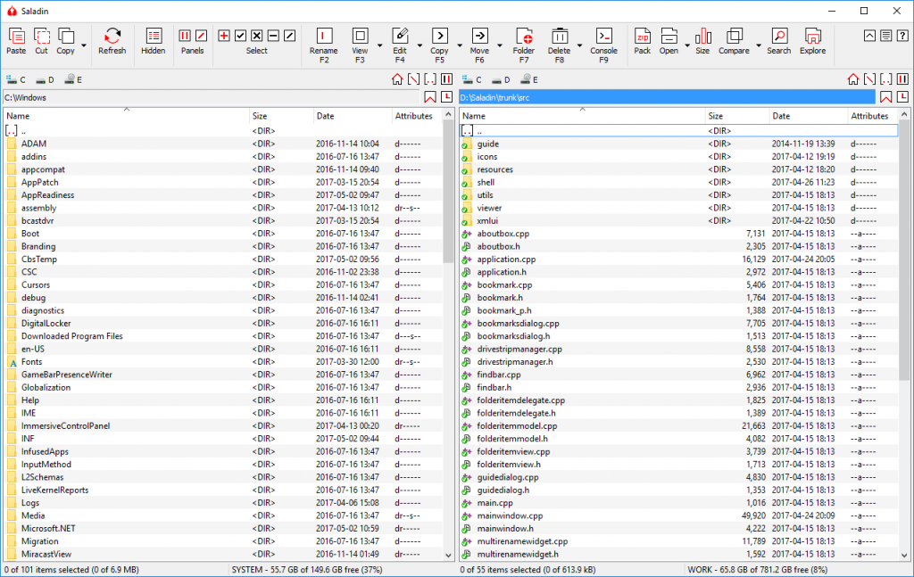Click the Unselect All X-box icon
Viewport: 914px width, 577px height.
point(256,36)
